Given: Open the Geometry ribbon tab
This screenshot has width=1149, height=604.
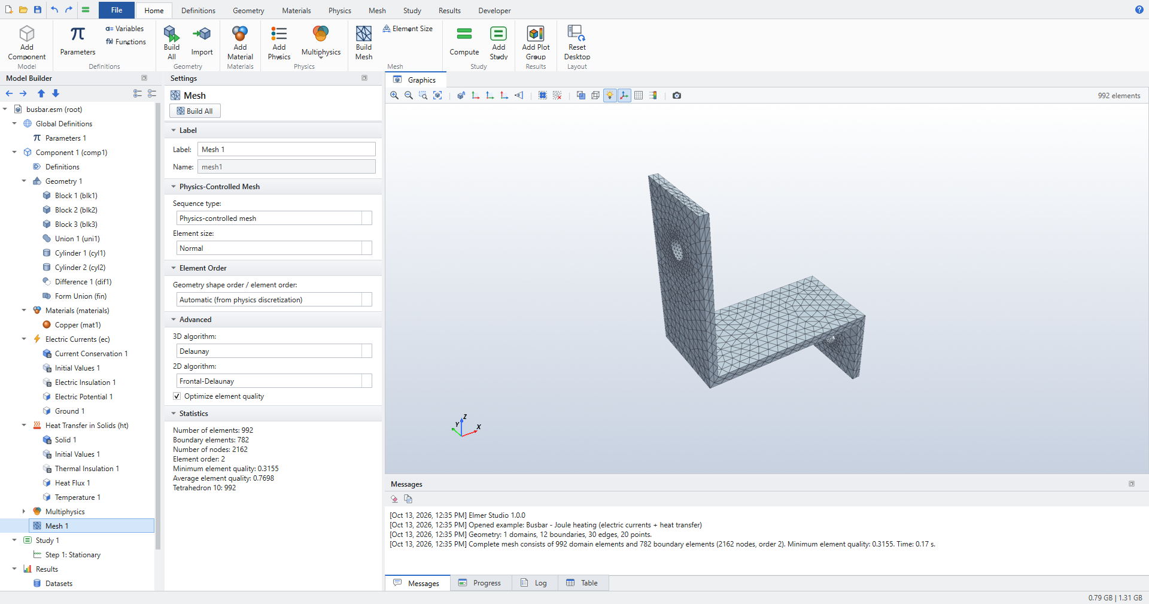Looking at the screenshot, I should point(248,11).
